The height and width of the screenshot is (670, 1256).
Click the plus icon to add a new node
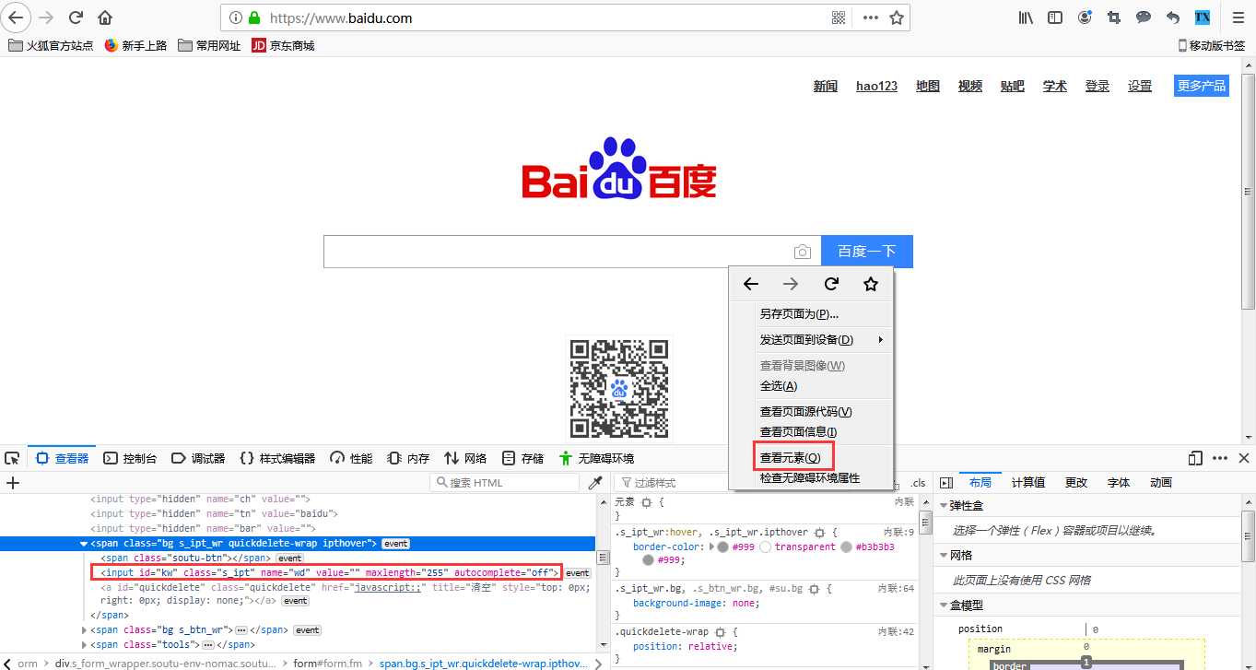point(13,482)
